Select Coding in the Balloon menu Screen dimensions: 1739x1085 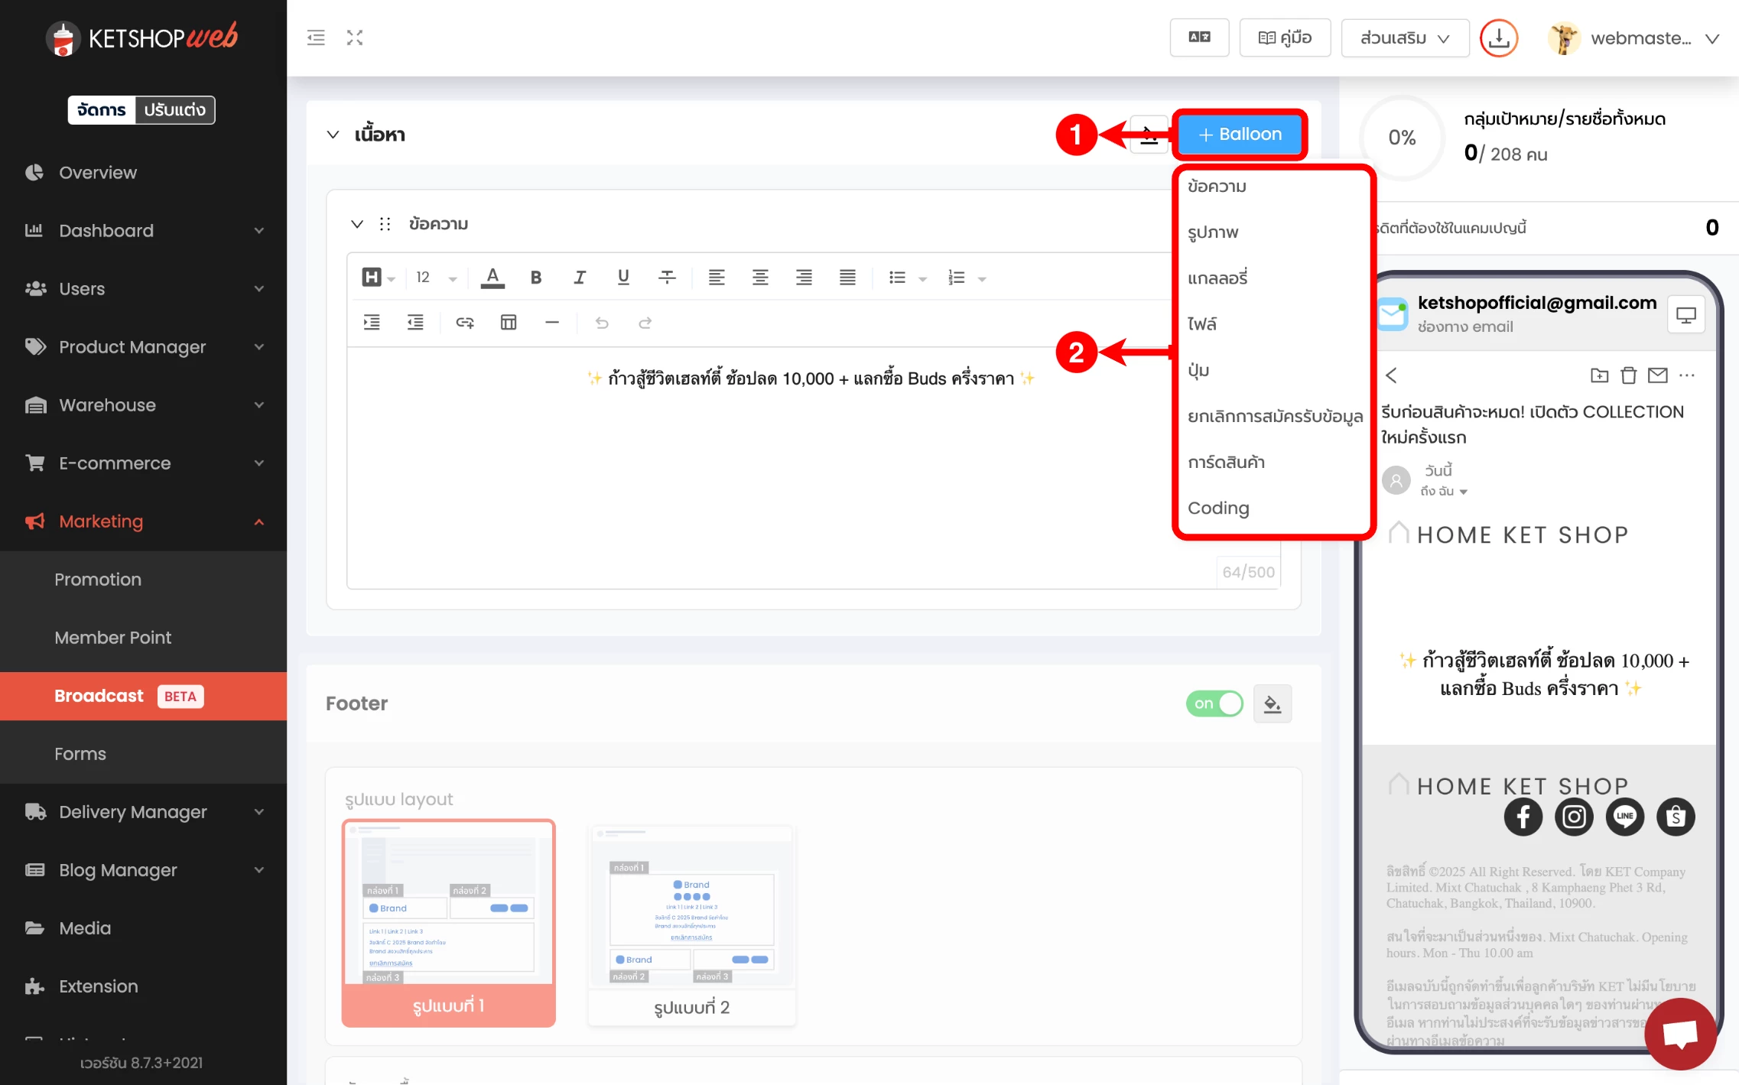[x=1218, y=508]
